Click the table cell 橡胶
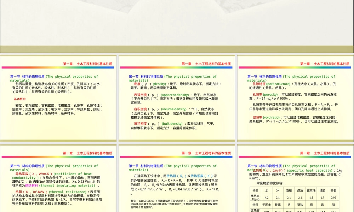354x212 pixels. tap(322, 190)
